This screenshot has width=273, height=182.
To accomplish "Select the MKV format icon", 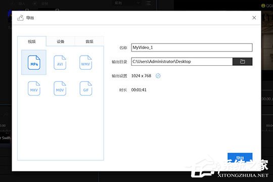I will (34, 88).
